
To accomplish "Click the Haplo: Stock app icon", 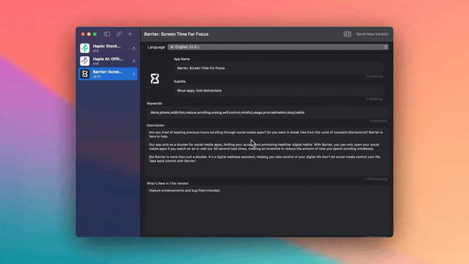I will tap(84, 48).
